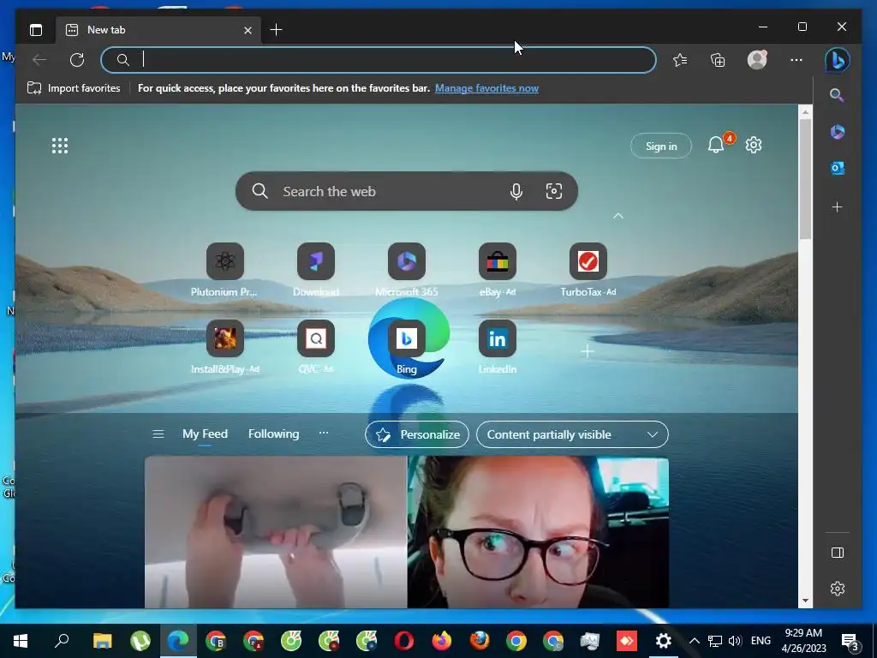This screenshot has height=658, width=877.
Task: Open the eBay quick link
Action: click(498, 270)
